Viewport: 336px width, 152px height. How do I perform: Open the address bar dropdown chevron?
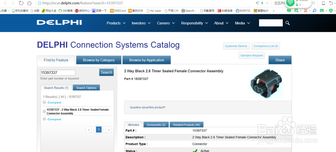[x=267, y=3]
